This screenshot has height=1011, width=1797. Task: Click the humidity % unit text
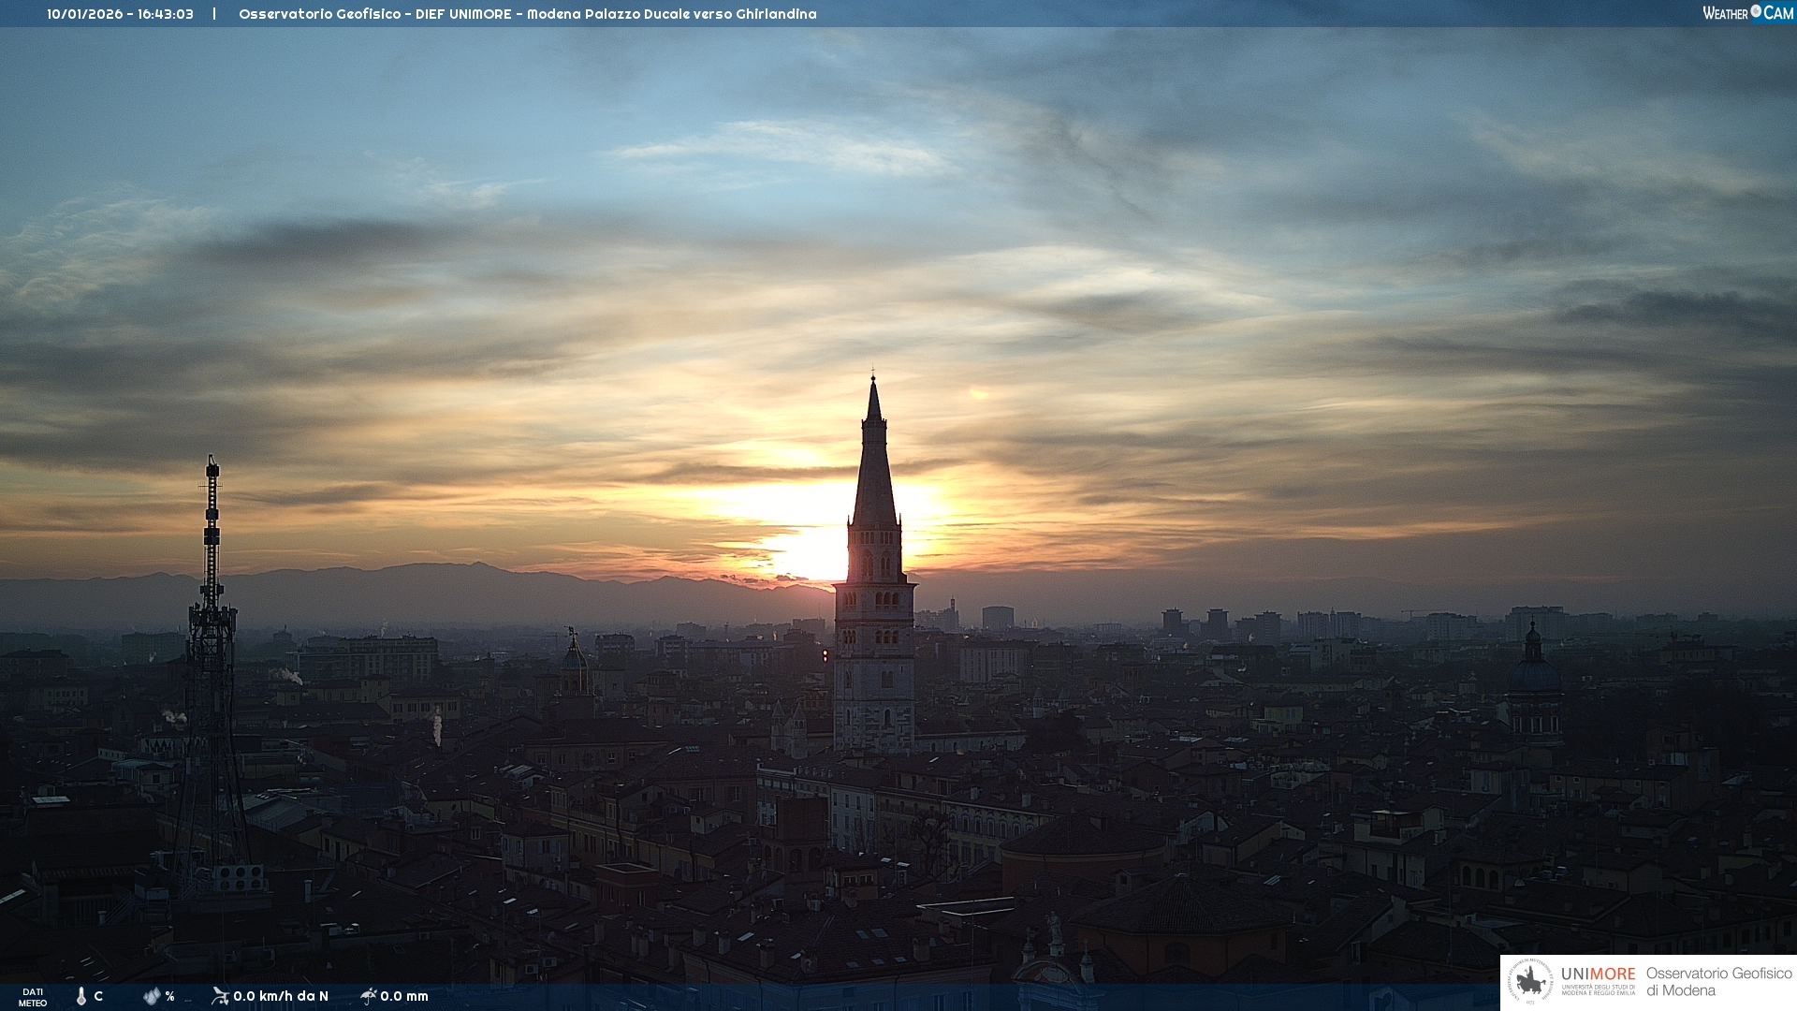tap(169, 996)
